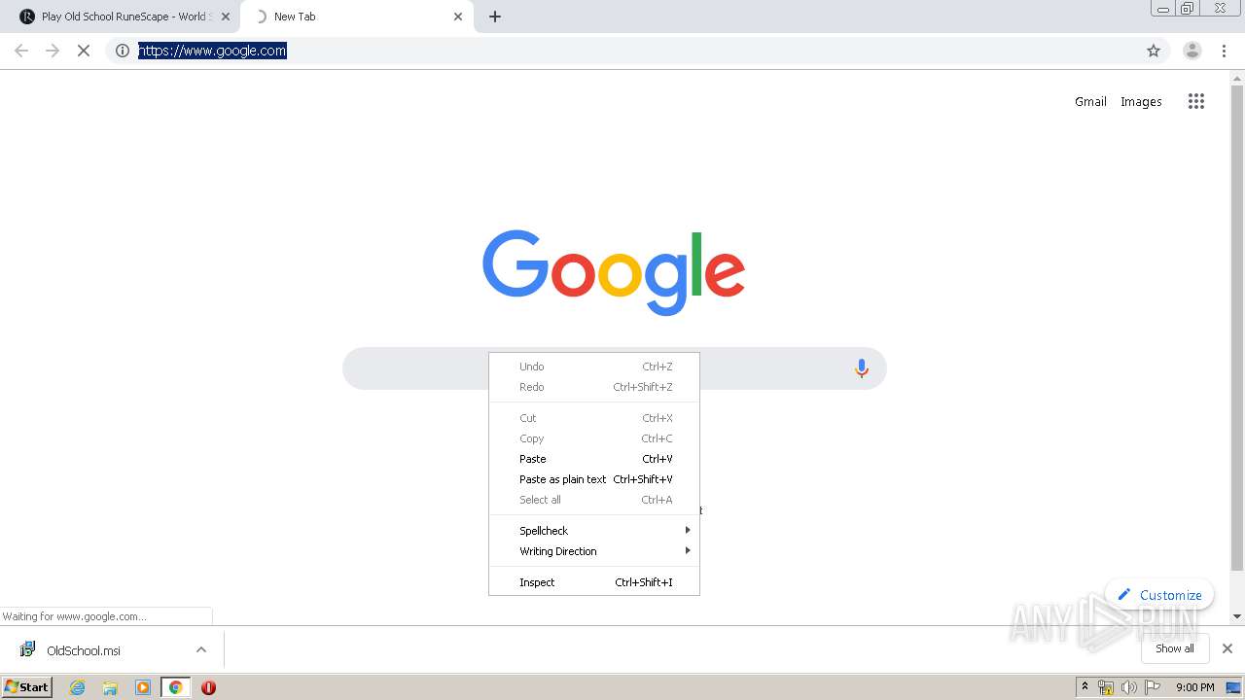Bookmark this page with the star icon

click(1154, 51)
